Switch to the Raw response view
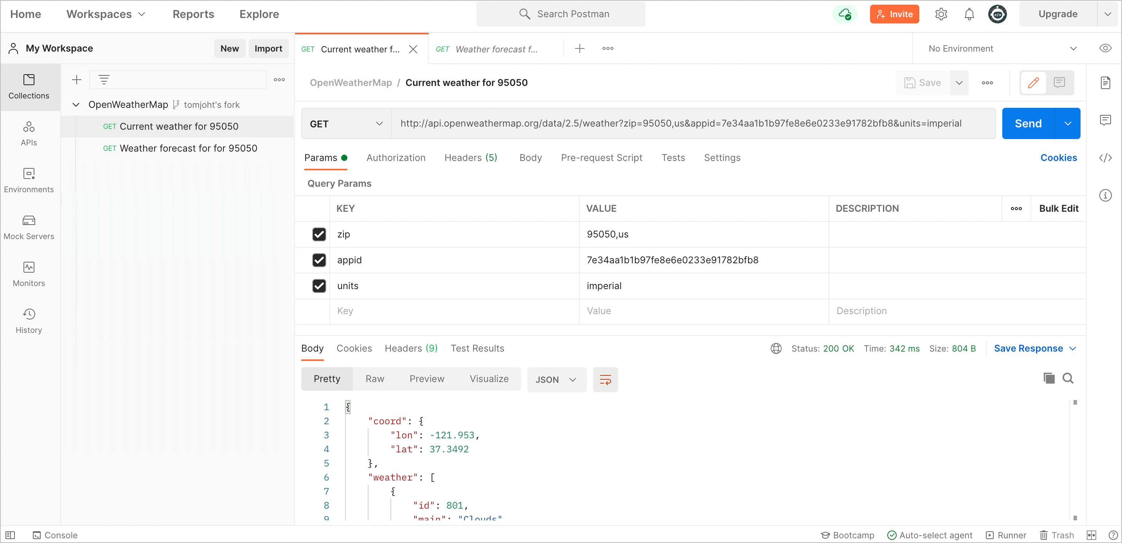 (374, 379)
